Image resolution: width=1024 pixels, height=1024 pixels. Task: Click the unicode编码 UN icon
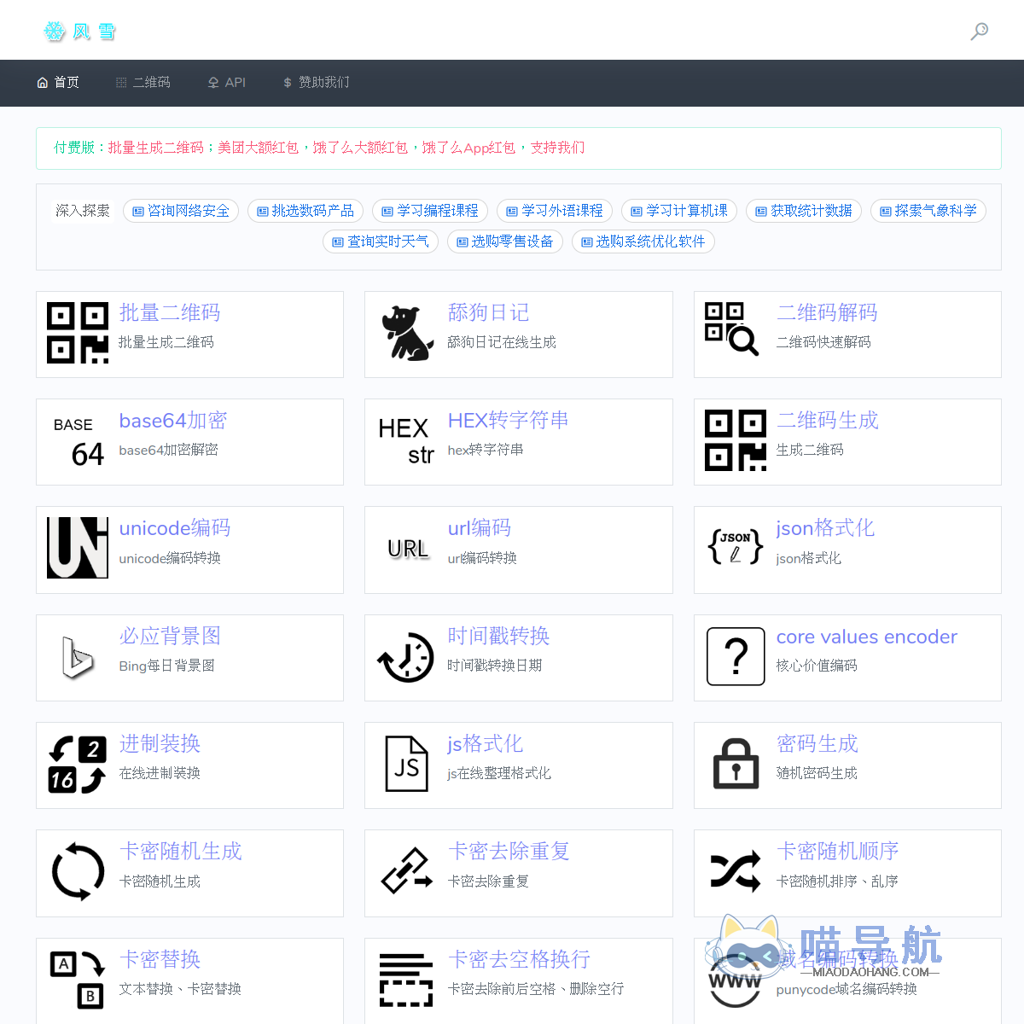tap(78, 548)
